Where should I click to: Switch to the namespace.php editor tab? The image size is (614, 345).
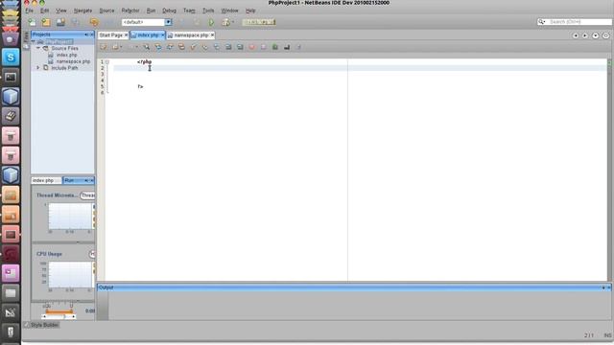point(191,35)
